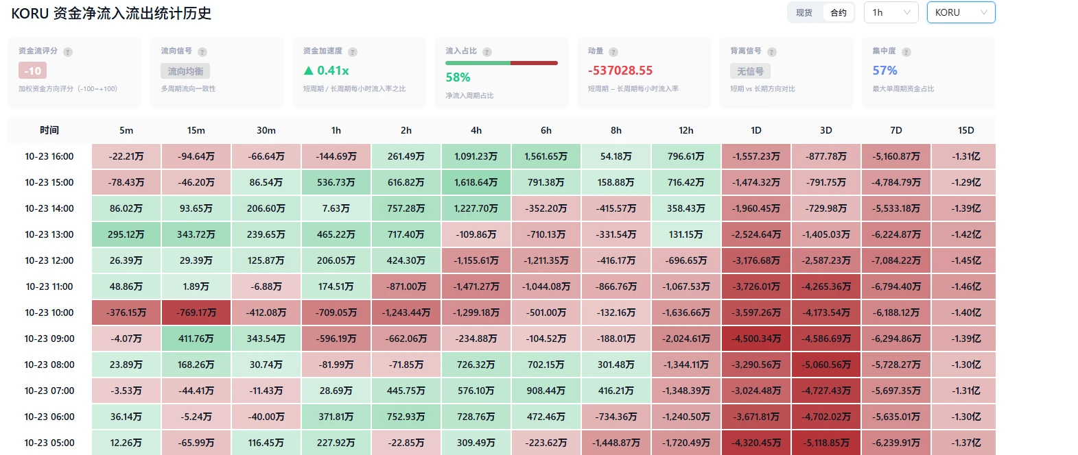Switch to the 现货 market option

click(804, 13)
